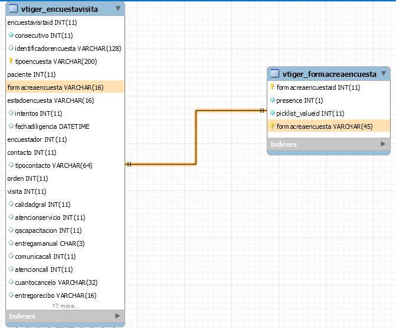This screenshot has width=396, height=328.
Task: Select presence INT(1) column
Action: (x=329, y=100)
